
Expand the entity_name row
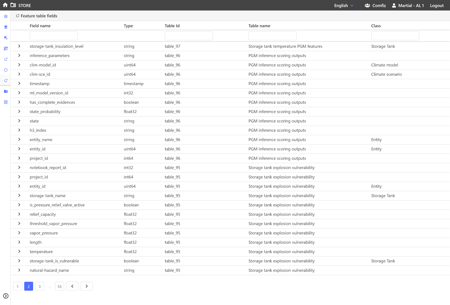pyautogui.click(x=19, y=140)
